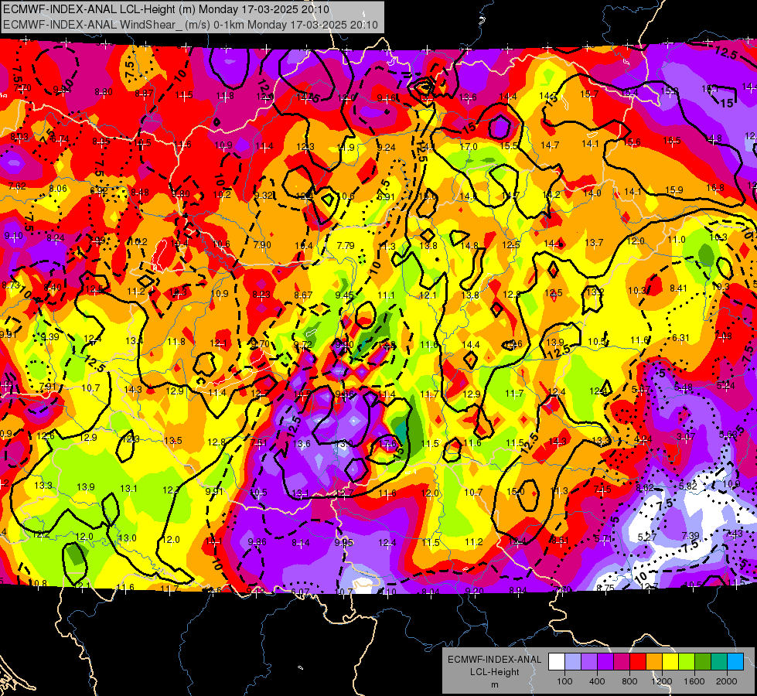
Task: Click the wind shear value 5.48
Action: pyautogui.click(x=684, y=387)
